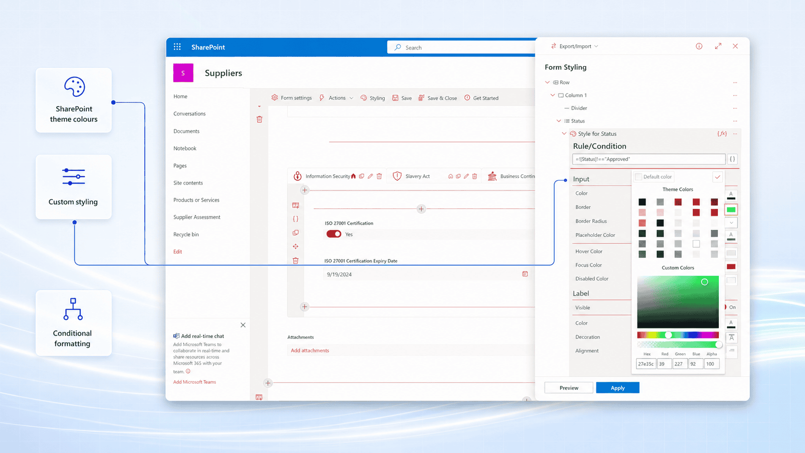Click the Add Microsoft Teams link
This screenshot has width=805, height=453.
pos(195,382)
